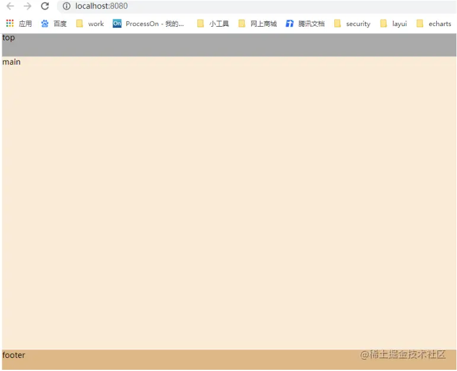Screen dimensions: 457x371
Task: Open the 应用 apps shortcut
Action: 19,24
